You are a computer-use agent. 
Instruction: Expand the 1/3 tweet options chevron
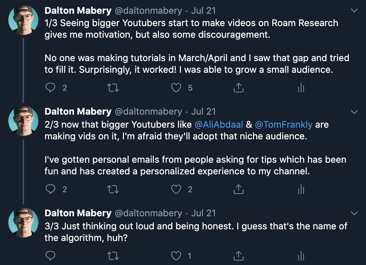(x=354, y=11)
